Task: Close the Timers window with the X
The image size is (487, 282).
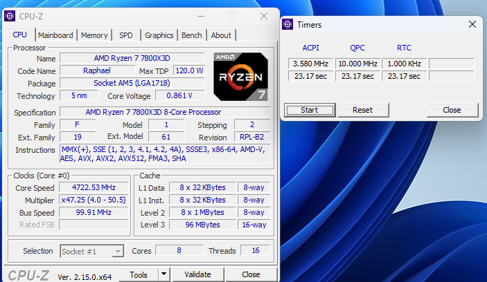Action: [472, 24]
